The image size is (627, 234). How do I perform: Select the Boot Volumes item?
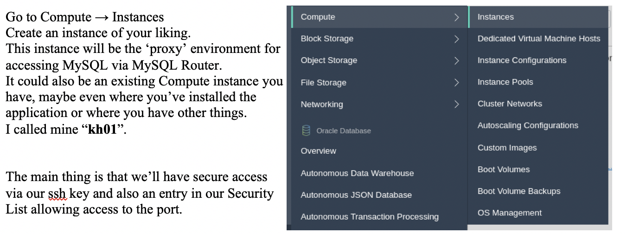coord(503,169)
